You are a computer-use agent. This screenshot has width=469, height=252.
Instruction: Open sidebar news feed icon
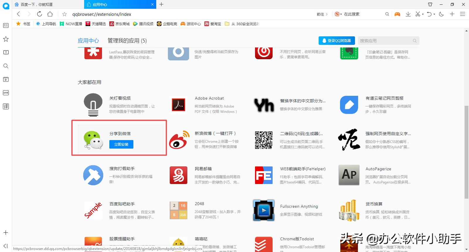6,25
